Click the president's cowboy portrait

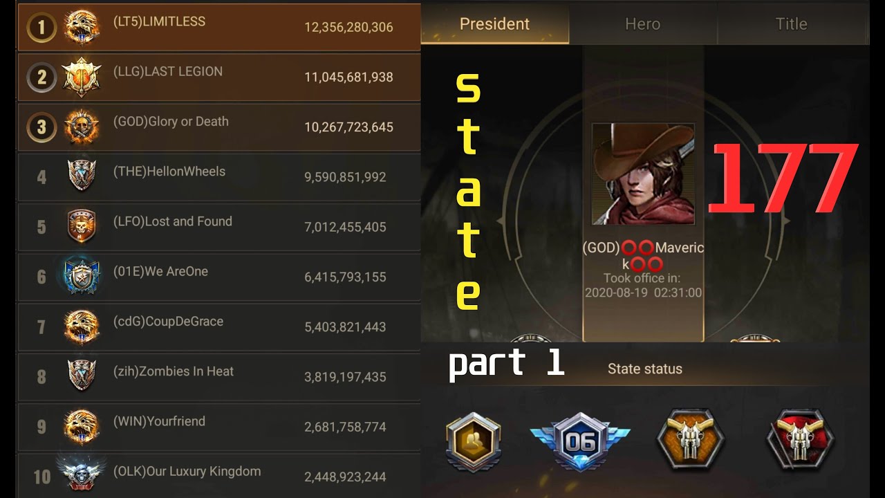643,174
